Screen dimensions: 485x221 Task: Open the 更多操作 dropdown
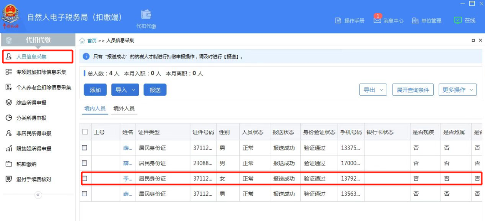pos(458,90)
